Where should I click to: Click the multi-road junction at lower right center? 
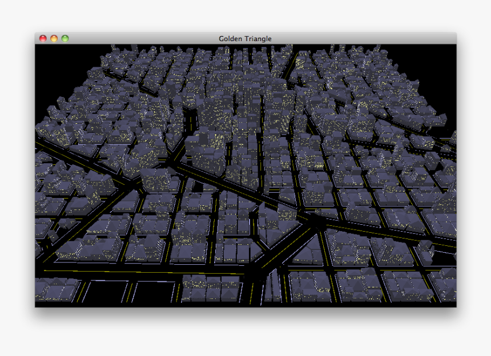tap(315, 220)
